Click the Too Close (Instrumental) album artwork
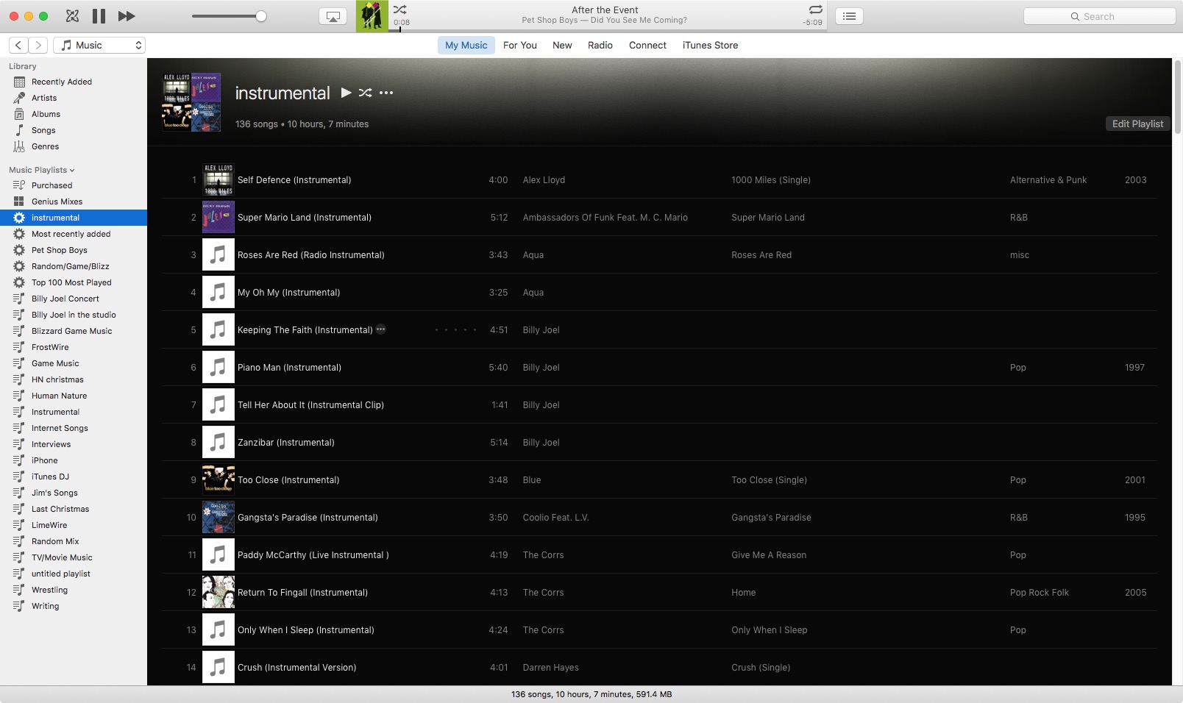 (x=219, y=479)
